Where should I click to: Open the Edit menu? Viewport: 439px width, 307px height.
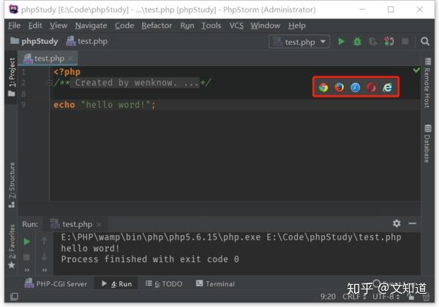(35, 26)
